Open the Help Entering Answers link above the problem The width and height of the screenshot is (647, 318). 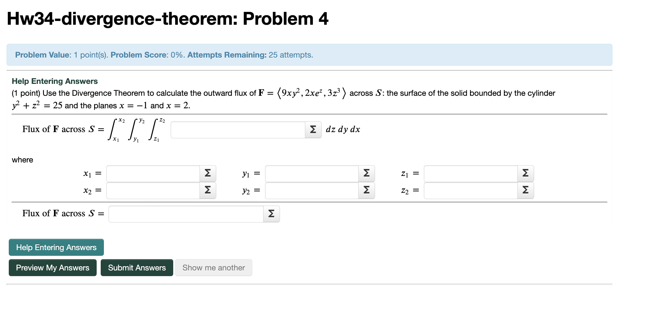(55, 81)
